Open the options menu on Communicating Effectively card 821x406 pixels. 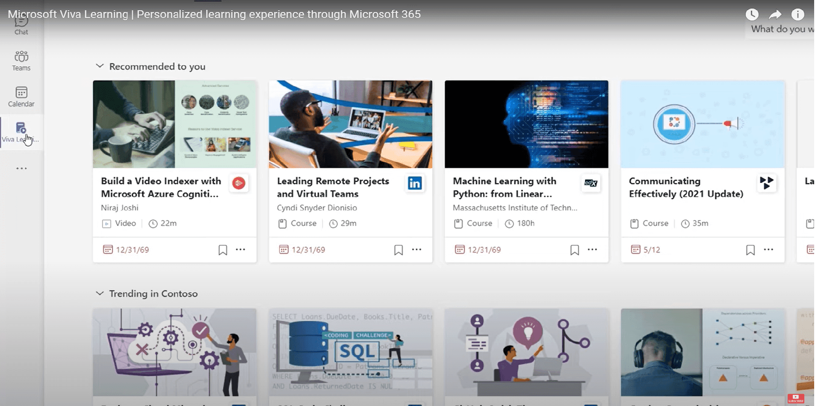click(768, 249)
